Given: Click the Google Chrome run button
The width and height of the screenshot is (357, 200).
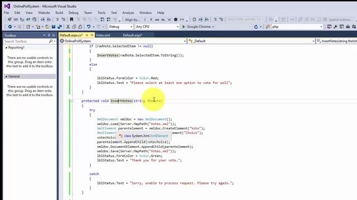Looking at the screenshot, I should [196, 27].
